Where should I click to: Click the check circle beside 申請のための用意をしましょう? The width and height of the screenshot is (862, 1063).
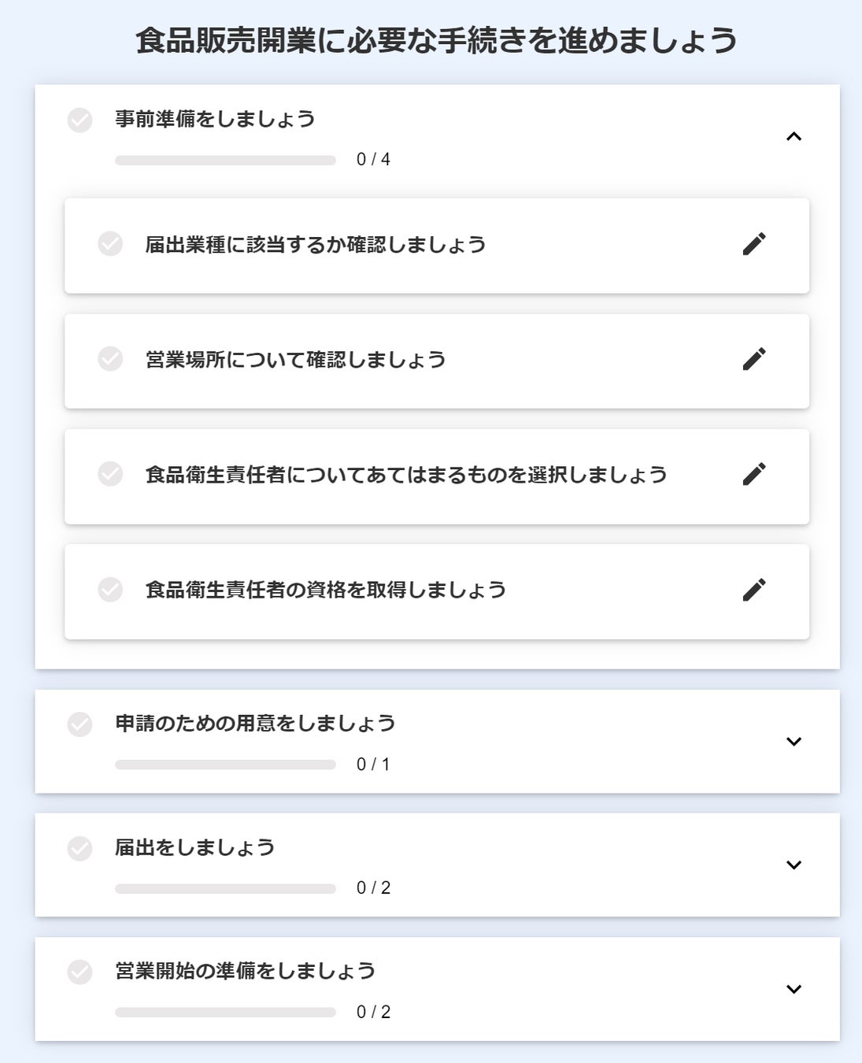(80, 724)
